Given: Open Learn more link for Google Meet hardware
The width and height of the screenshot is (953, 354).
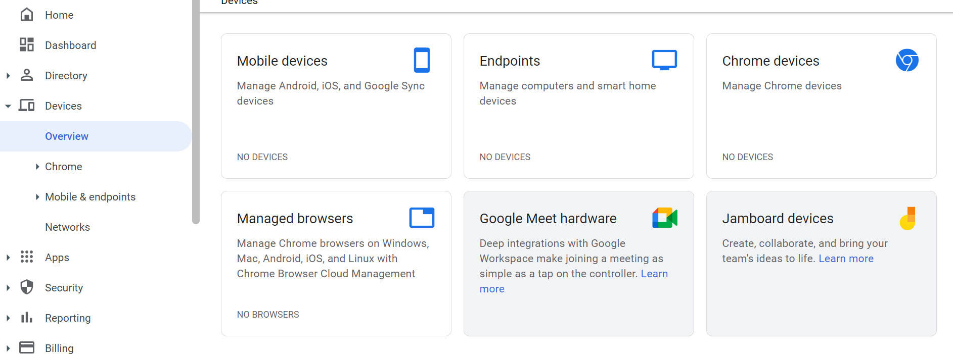Looking at the screenshot, I should click(x=654, y=274).
